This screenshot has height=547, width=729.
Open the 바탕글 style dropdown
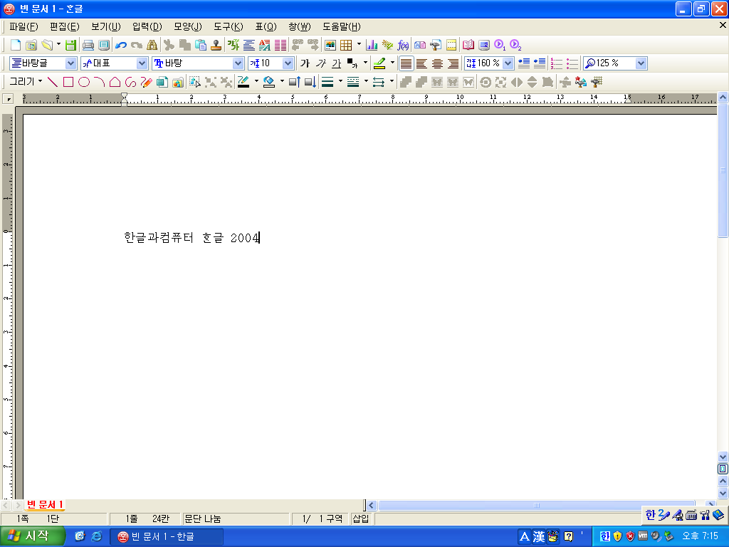(70, 63)
